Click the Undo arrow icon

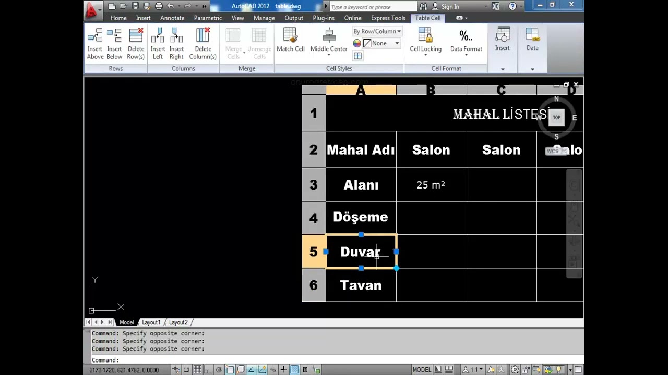(170, 6)
